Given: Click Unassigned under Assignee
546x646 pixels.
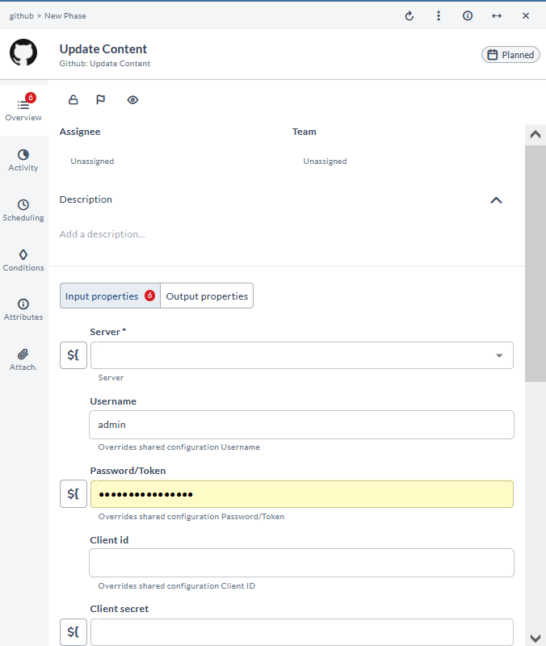Looking at the screenshot, I should coord(92,161).
